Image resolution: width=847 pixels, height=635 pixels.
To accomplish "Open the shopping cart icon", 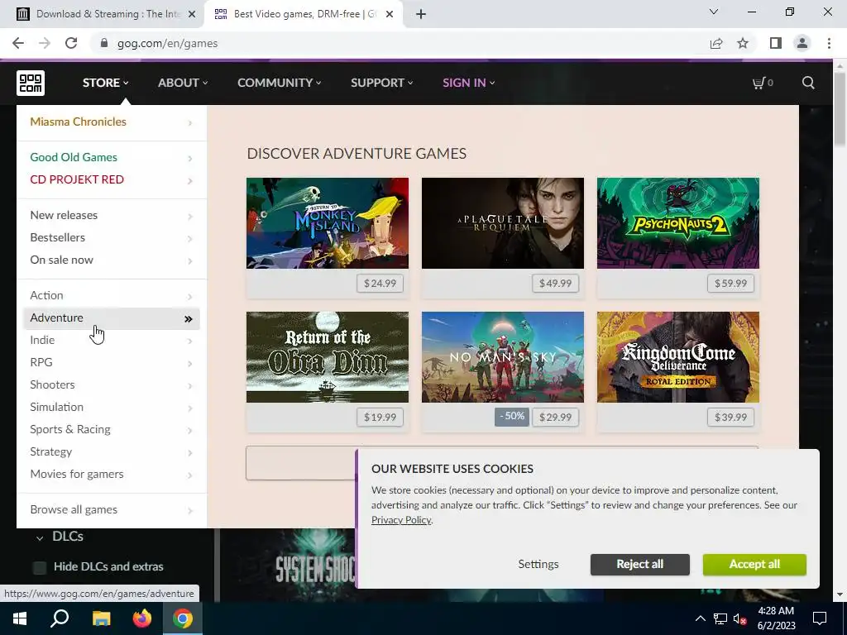I will (x=762, y=83).
